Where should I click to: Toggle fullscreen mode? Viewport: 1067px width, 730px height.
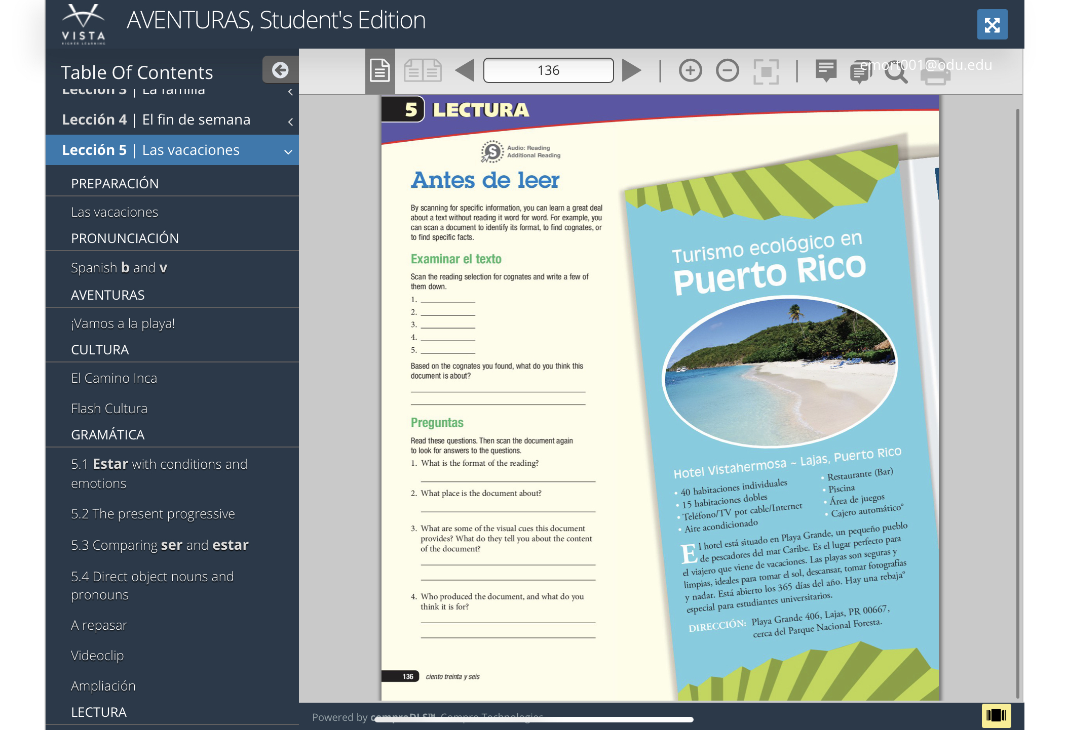992,24
